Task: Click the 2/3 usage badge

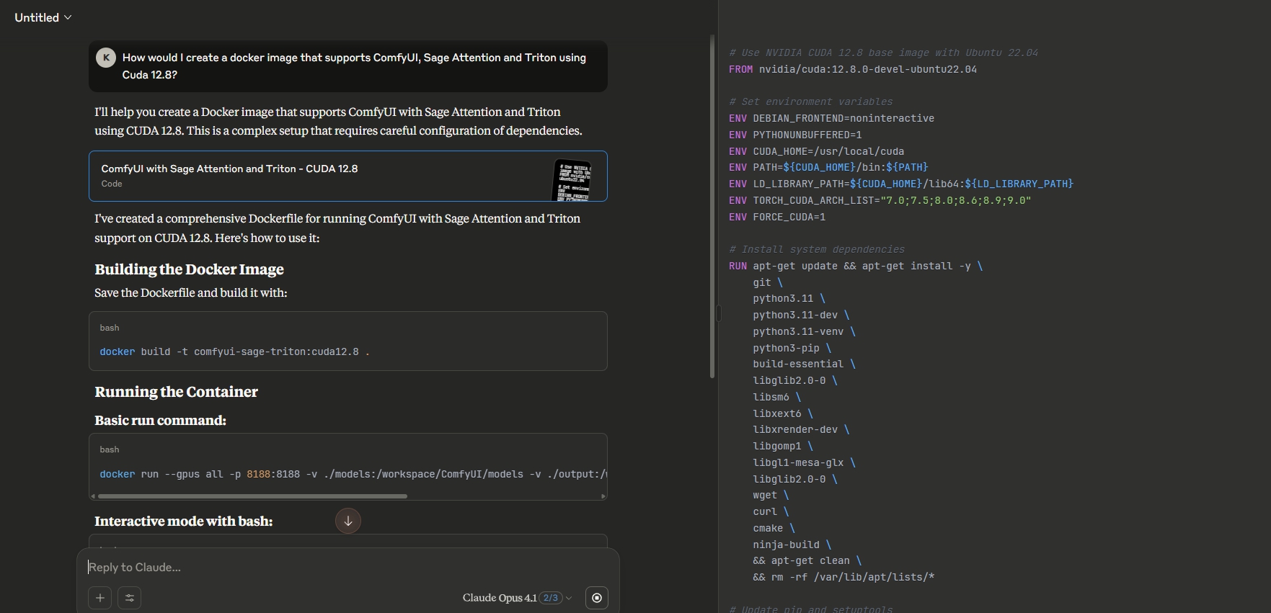Action: 551,598
